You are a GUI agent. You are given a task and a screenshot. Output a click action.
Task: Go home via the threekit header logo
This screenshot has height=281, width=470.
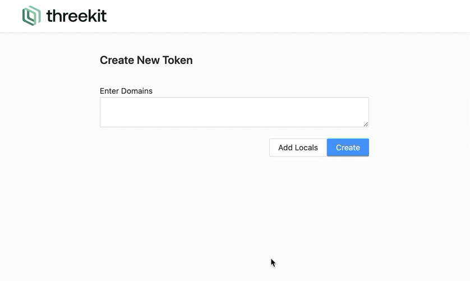64,16
